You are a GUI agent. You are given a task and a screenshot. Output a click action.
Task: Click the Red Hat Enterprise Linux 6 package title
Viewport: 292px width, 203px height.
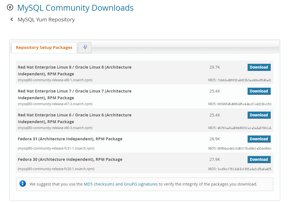coord(75,118)
